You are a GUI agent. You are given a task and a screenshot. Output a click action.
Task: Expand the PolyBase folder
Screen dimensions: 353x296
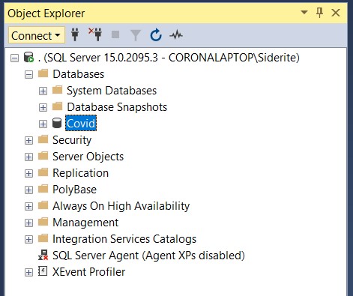(x=28, y=190)
